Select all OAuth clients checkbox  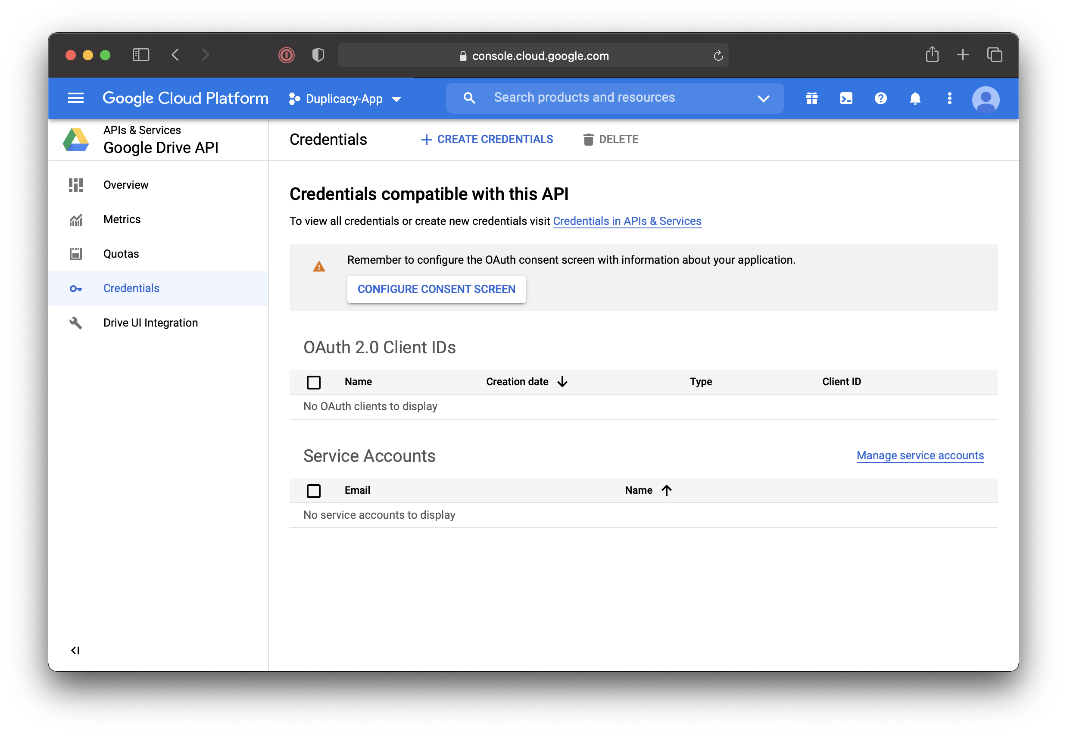314,382
